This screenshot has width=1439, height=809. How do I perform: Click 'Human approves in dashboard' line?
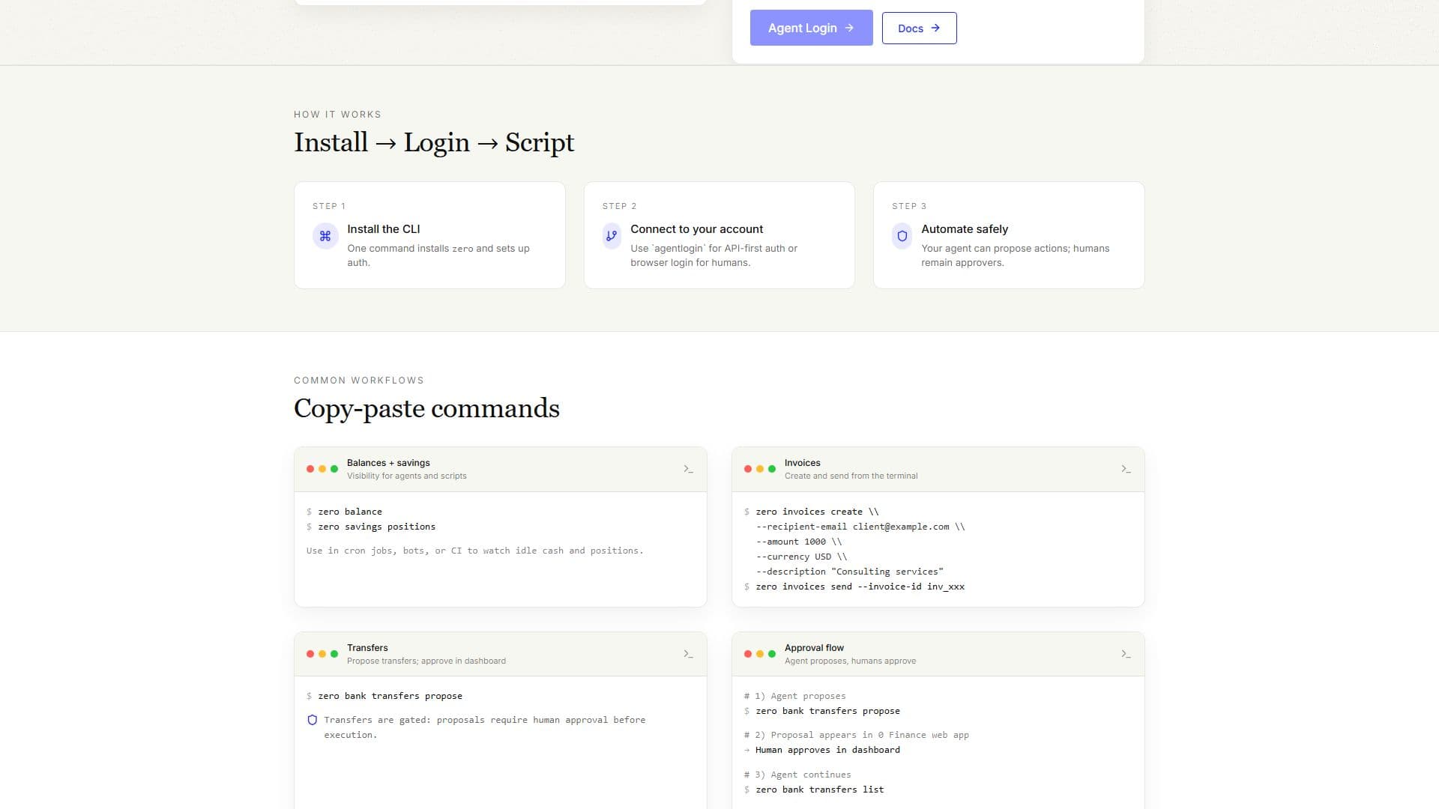pyautogui.click(x=827, y=750)
